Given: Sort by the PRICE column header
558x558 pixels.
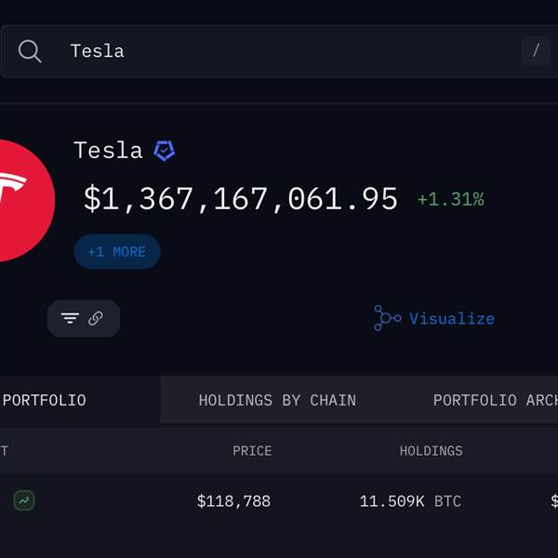Looking at the screenshot, I should click(252, 451).
